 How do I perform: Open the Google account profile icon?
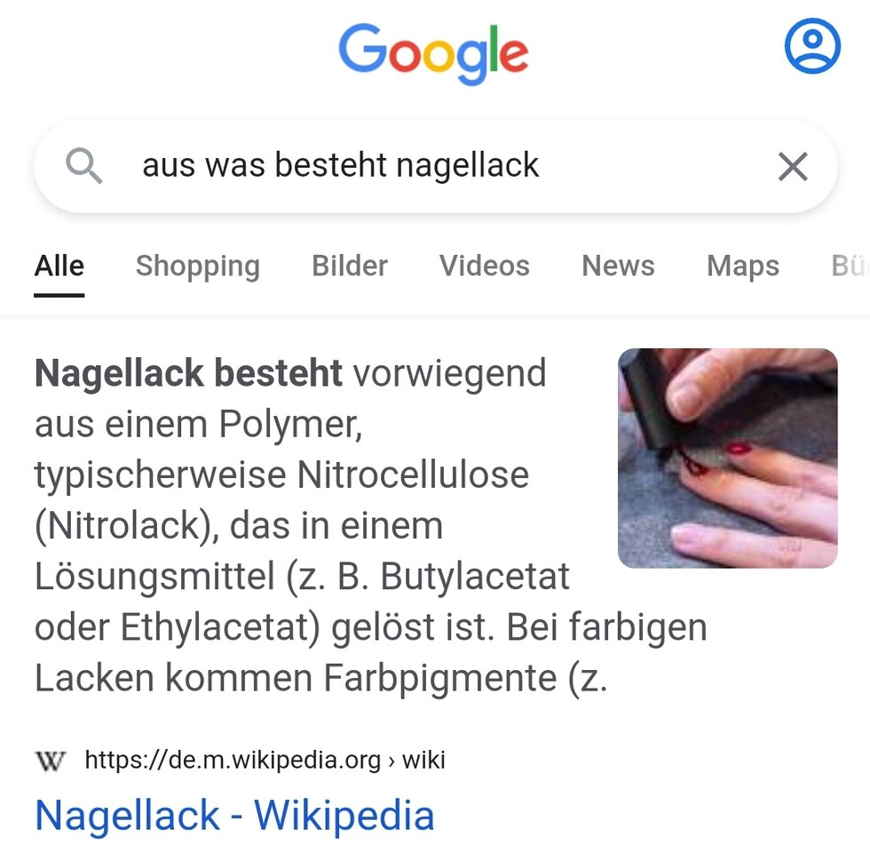tap(812, 46)
